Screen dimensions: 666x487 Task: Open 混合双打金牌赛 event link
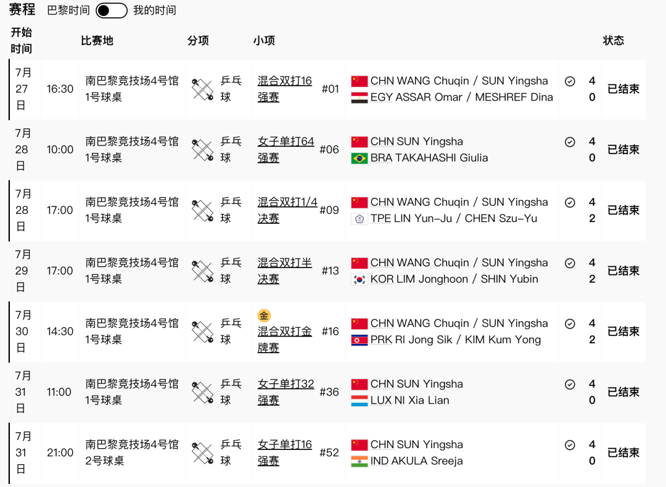click(x=284, y=340)
